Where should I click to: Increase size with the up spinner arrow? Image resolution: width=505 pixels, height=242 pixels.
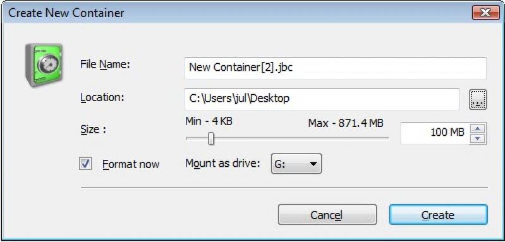pos(478,129)
